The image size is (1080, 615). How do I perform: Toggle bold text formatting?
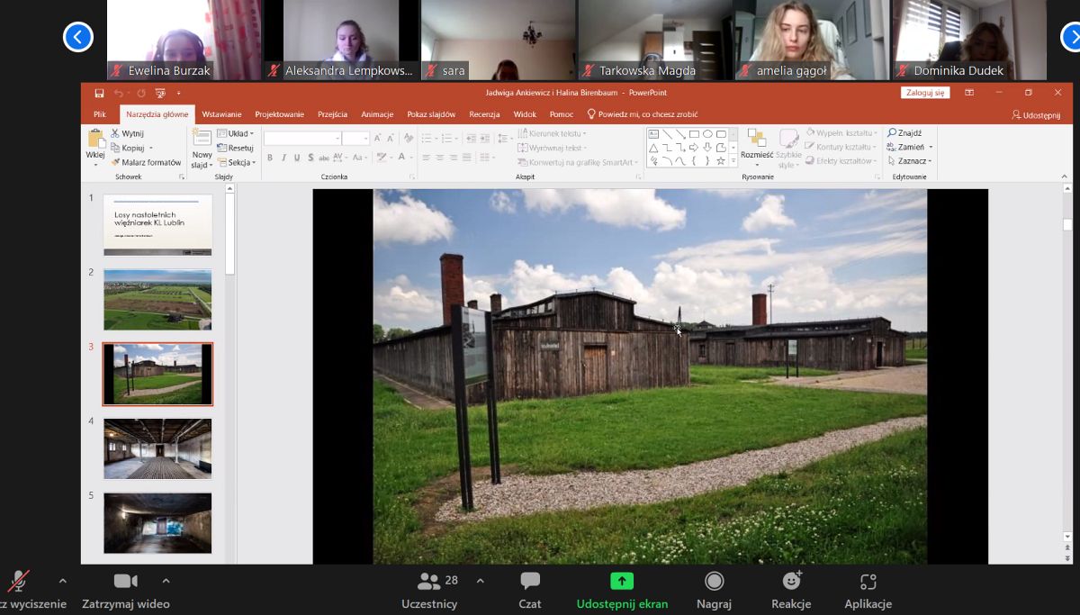(269, 158)
